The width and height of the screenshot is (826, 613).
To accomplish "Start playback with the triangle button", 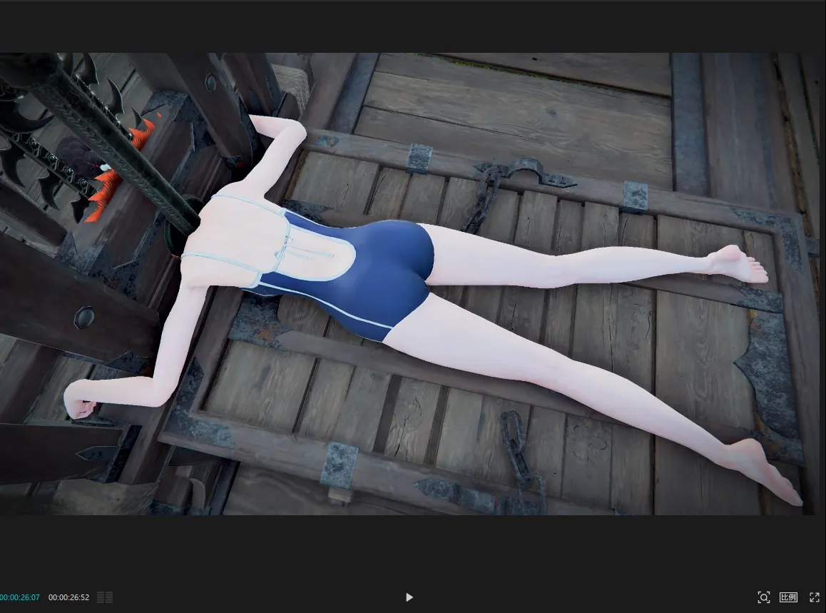I will [x=409, y=597].
